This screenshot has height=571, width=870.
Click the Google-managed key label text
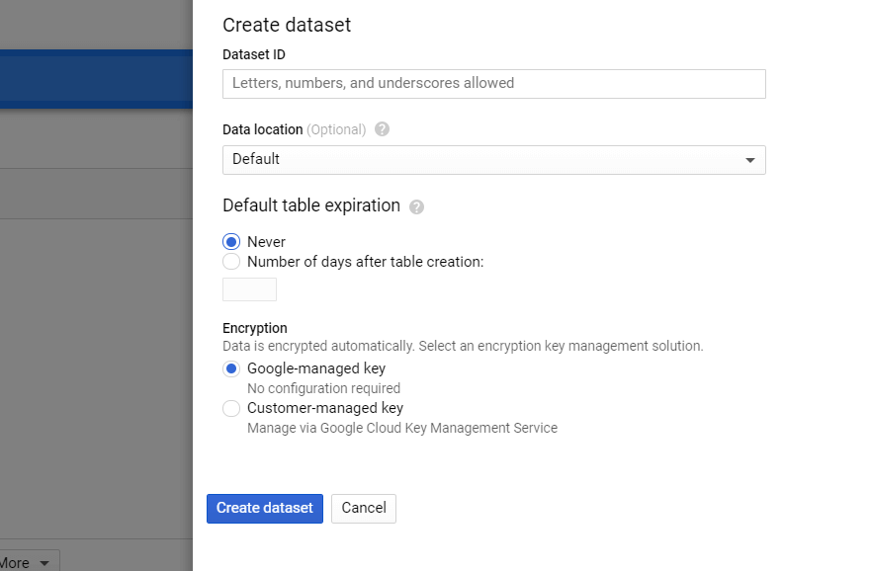[314, 368]
